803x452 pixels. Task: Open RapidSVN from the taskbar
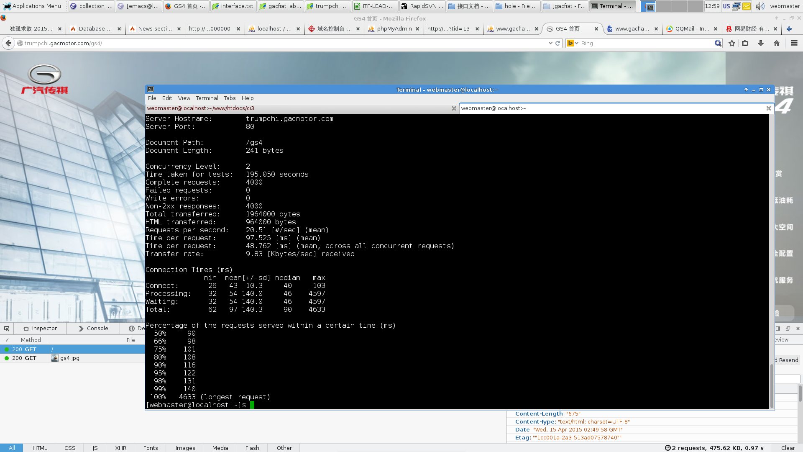click(422, 6)
